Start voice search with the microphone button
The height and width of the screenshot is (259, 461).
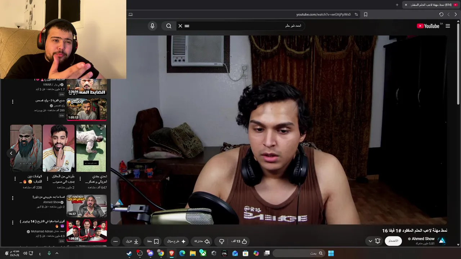(152, 26)
